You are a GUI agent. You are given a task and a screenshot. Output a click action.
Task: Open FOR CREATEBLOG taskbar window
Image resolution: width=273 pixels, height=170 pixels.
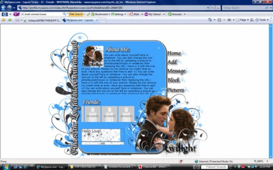pyautogui.click(x=85, y=167)
